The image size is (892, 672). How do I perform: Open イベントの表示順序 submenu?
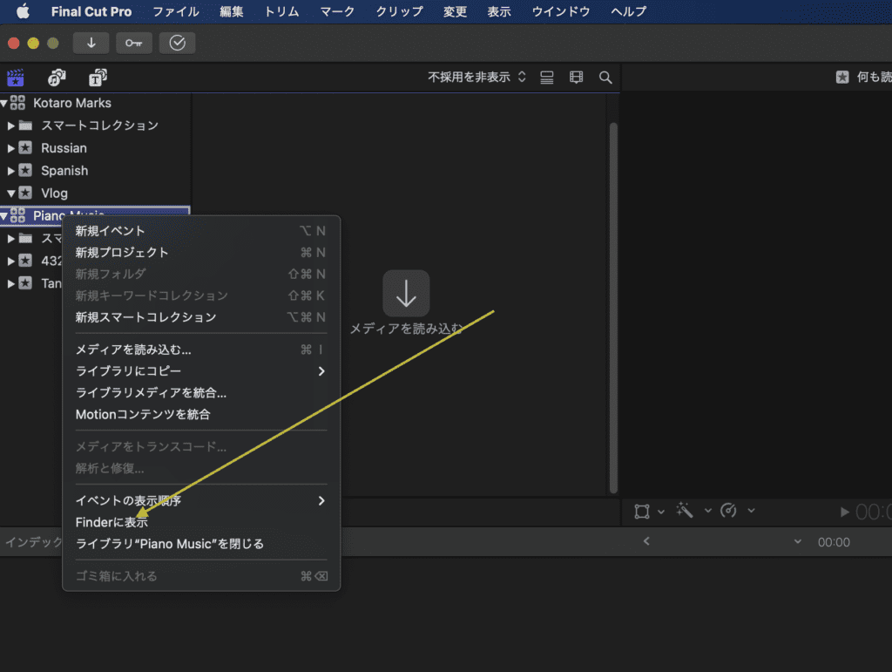click(201, 500)
